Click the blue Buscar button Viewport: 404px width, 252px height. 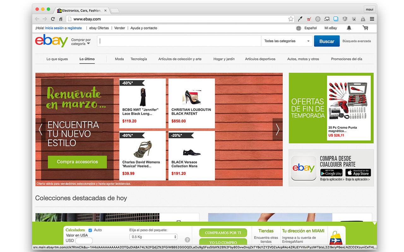pos(327,41)
